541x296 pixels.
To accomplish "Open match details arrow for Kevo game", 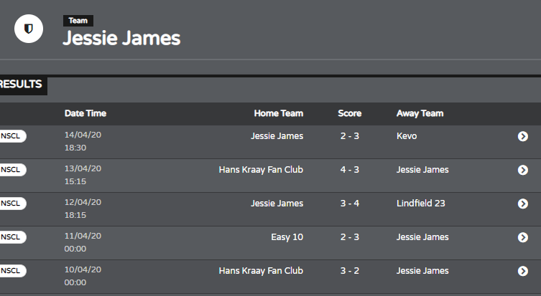I will point(523,136).
